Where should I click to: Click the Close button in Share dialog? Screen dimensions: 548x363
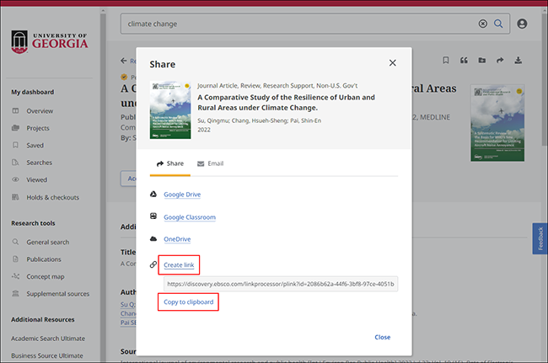coord(383,337)
